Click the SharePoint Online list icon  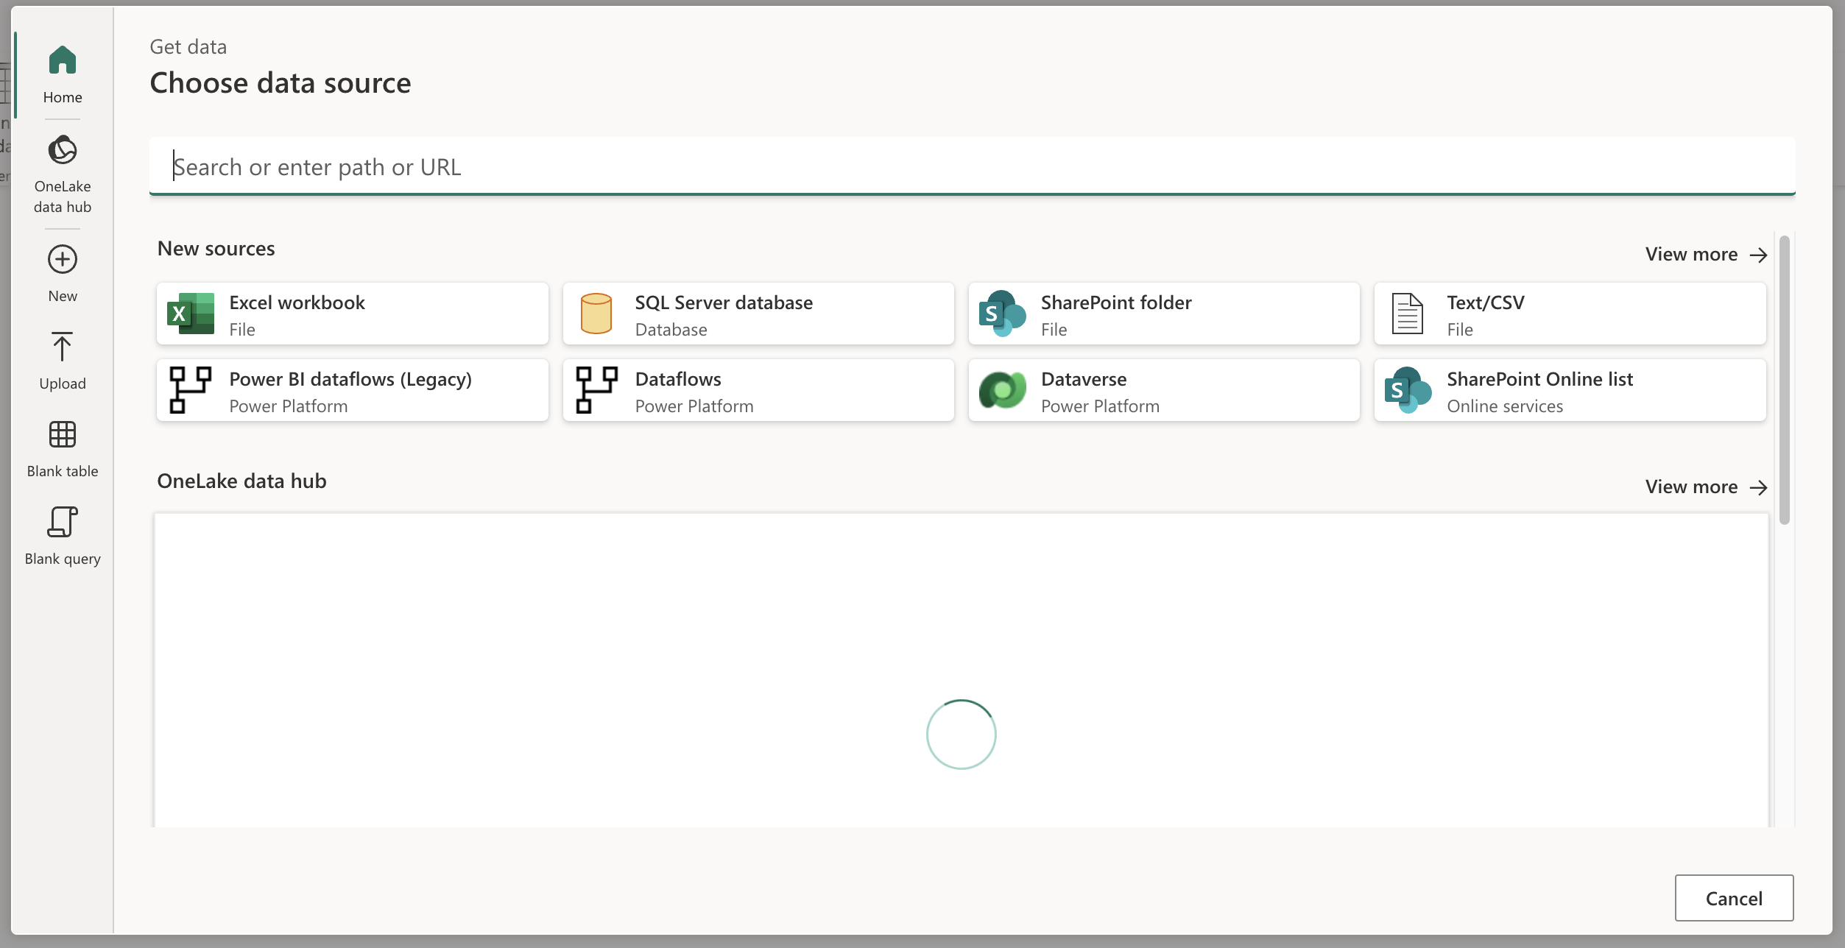point(1408,390)
